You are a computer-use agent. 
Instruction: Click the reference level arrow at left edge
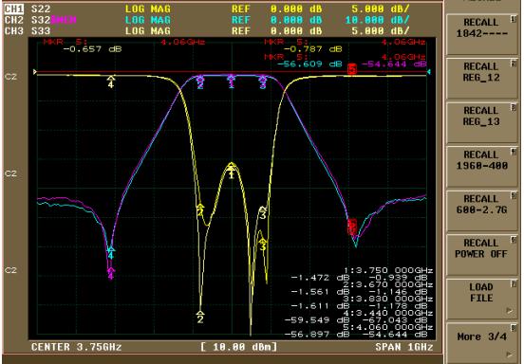[34, 72]
